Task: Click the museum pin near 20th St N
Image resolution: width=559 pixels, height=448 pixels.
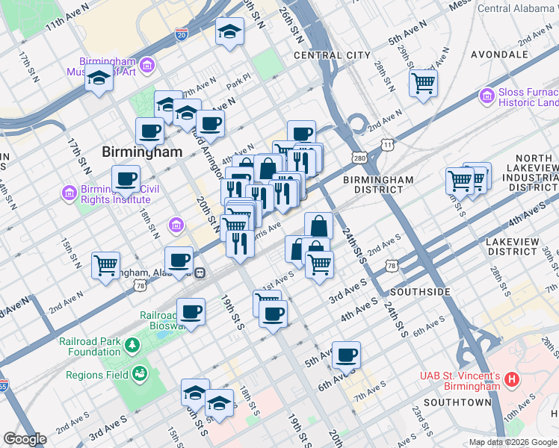Action: 176,225
